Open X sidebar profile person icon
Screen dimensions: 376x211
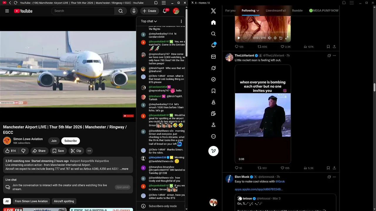[214, 125]
